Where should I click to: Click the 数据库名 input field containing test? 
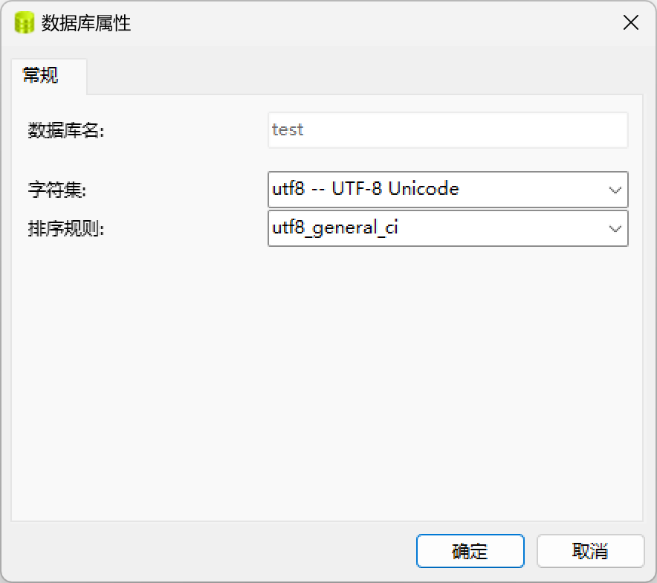tap(447, 130)
